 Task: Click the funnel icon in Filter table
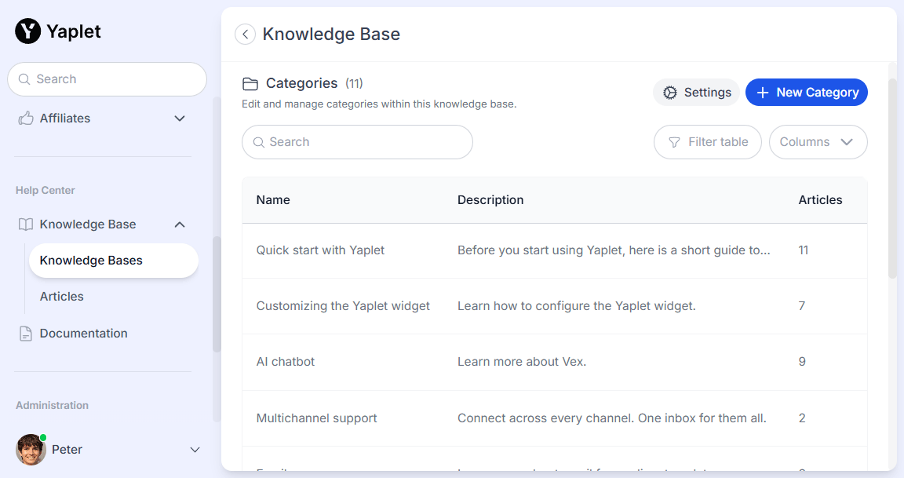pos(674,142)
